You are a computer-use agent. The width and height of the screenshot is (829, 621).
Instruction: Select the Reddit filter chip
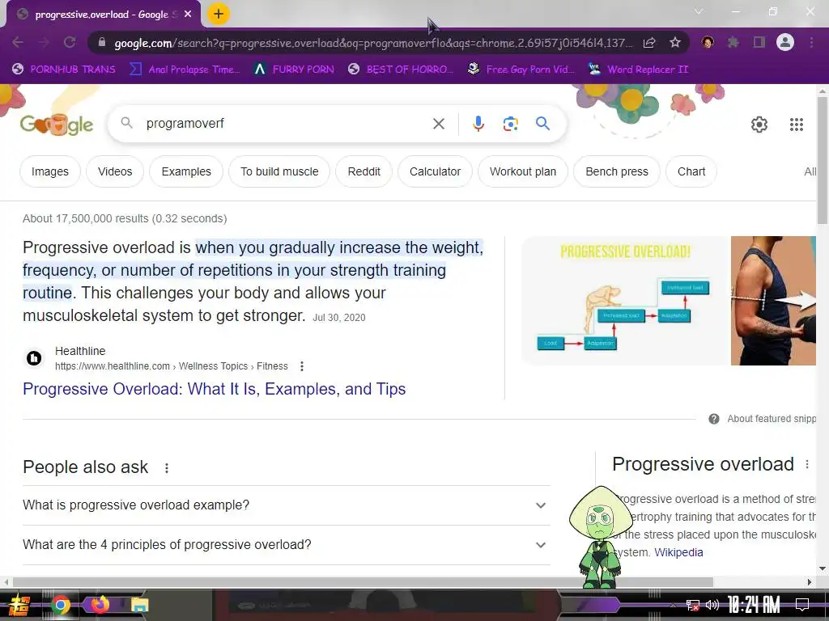click(x=363, y=171)
